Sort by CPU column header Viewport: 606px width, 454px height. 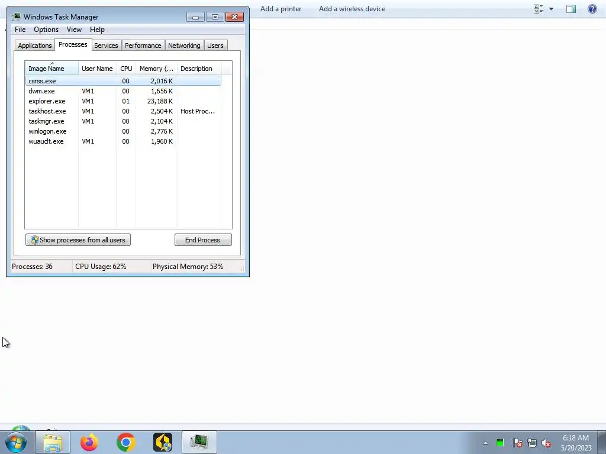[126, 68]
